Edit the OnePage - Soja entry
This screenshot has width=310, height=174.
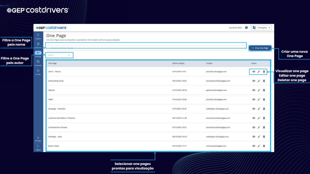tap(259, 137)
